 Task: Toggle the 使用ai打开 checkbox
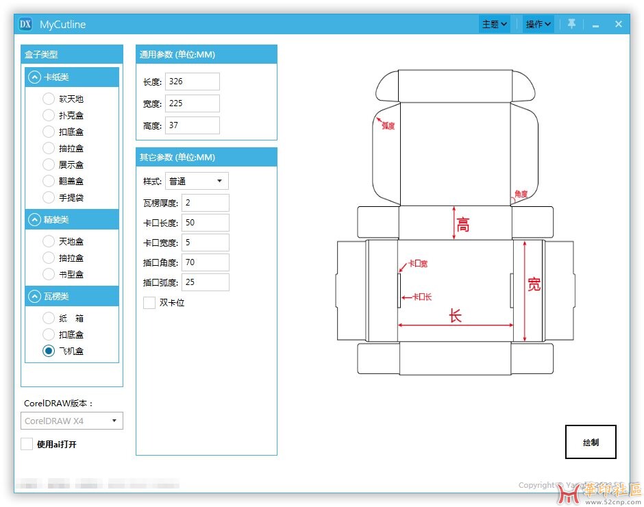coord(27,445)
